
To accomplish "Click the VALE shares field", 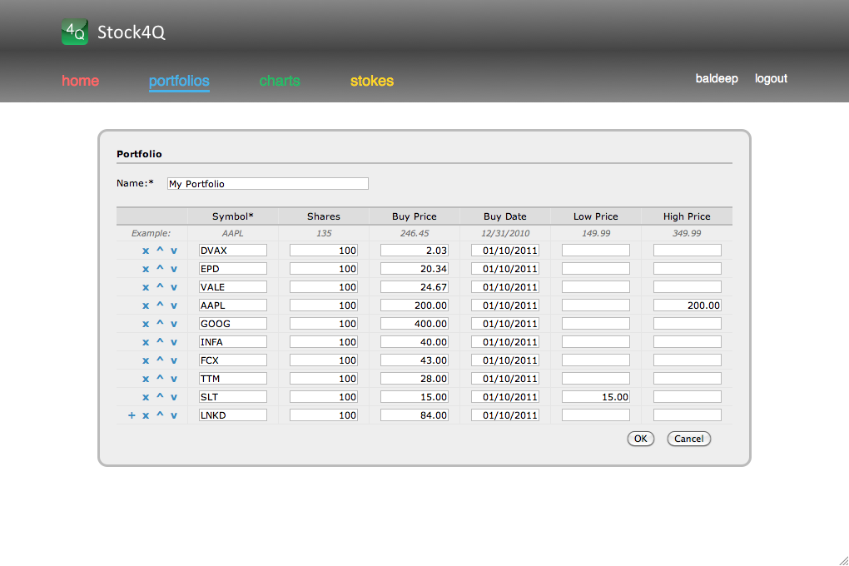I will (x=324, y=287).
